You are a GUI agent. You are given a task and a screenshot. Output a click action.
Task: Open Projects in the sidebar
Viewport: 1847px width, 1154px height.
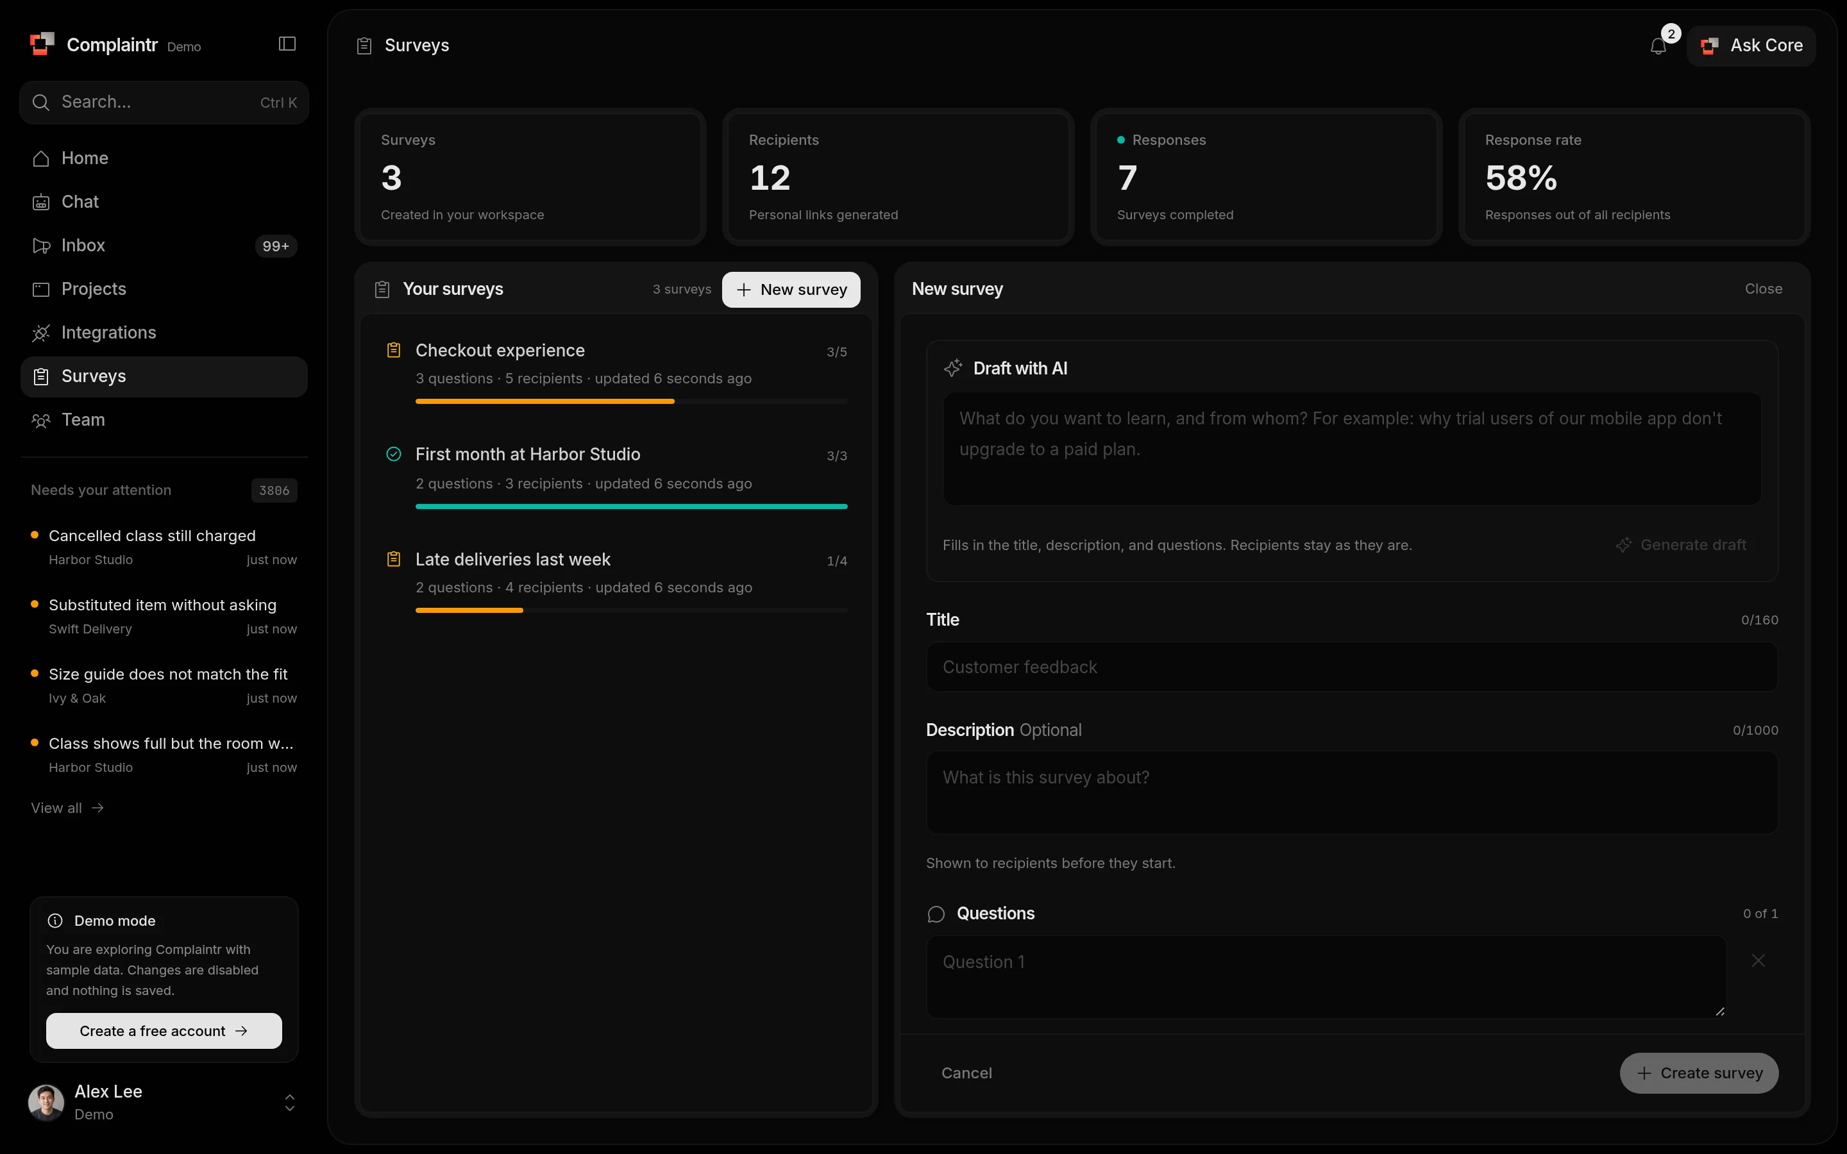[164, 289]
